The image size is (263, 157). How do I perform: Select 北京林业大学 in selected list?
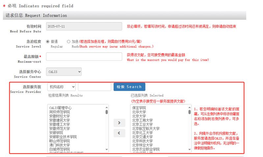(x=142, y=145)
